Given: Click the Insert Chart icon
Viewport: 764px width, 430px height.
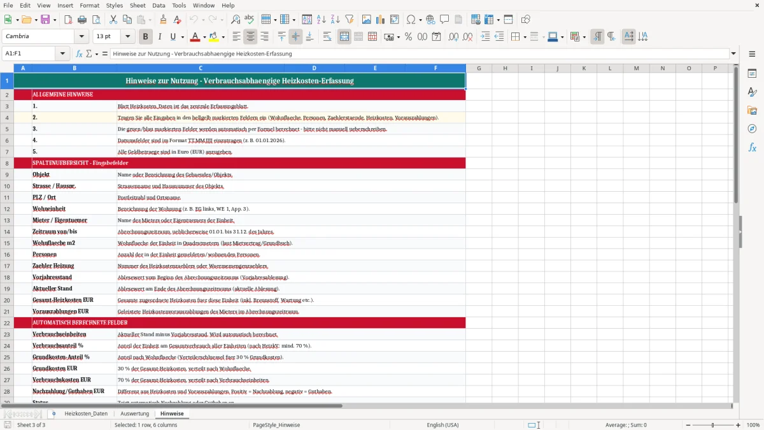Looking at the screenshot, I should [381, 20].
